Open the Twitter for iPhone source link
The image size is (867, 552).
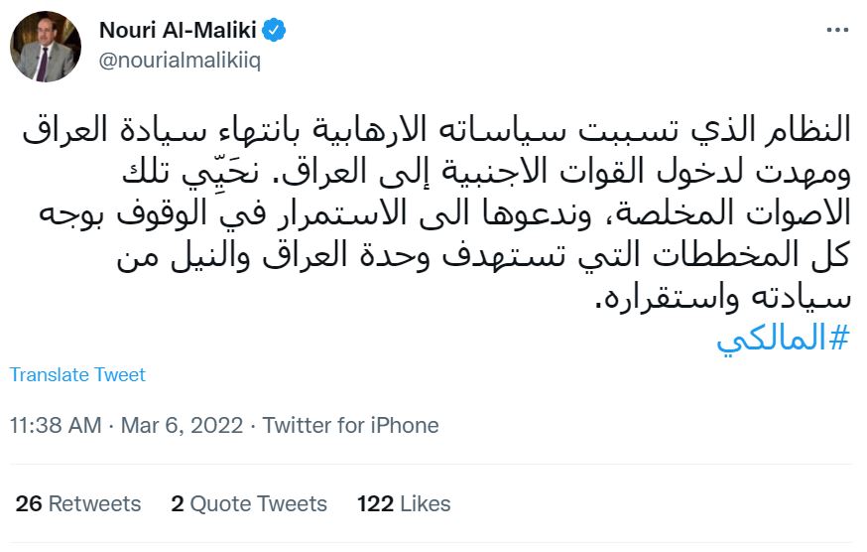tap(350, 425)
